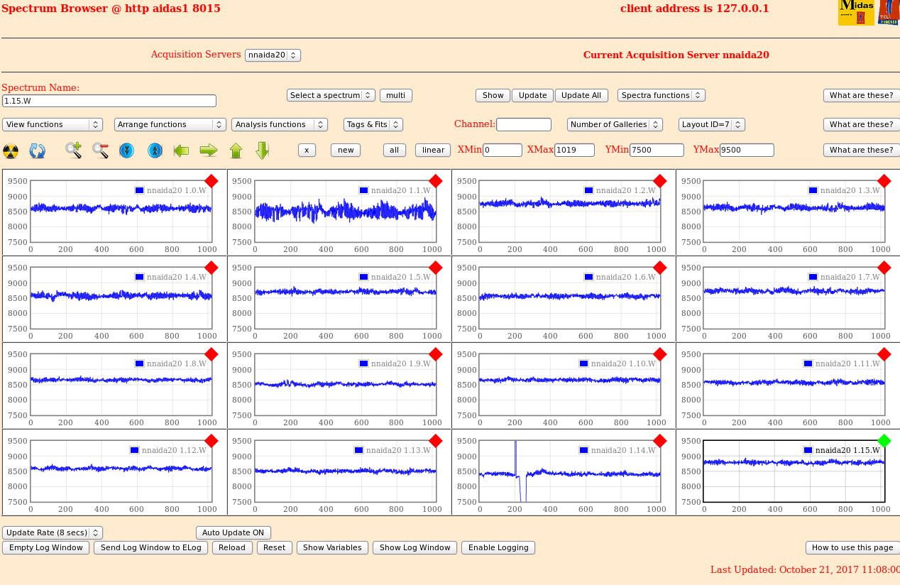The height and width of the screenshot is (585, 900).
Task: Click the zoom out magnifier icon
Action: 100,150
